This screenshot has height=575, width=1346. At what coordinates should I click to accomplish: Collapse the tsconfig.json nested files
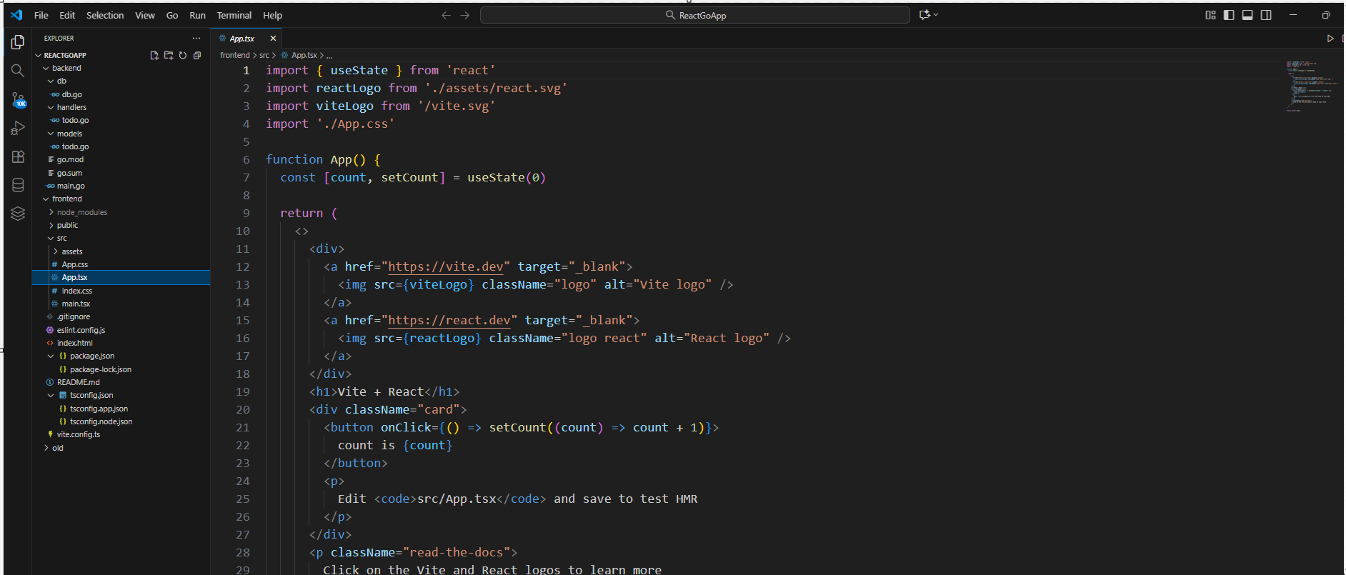(x=51, y=395)
